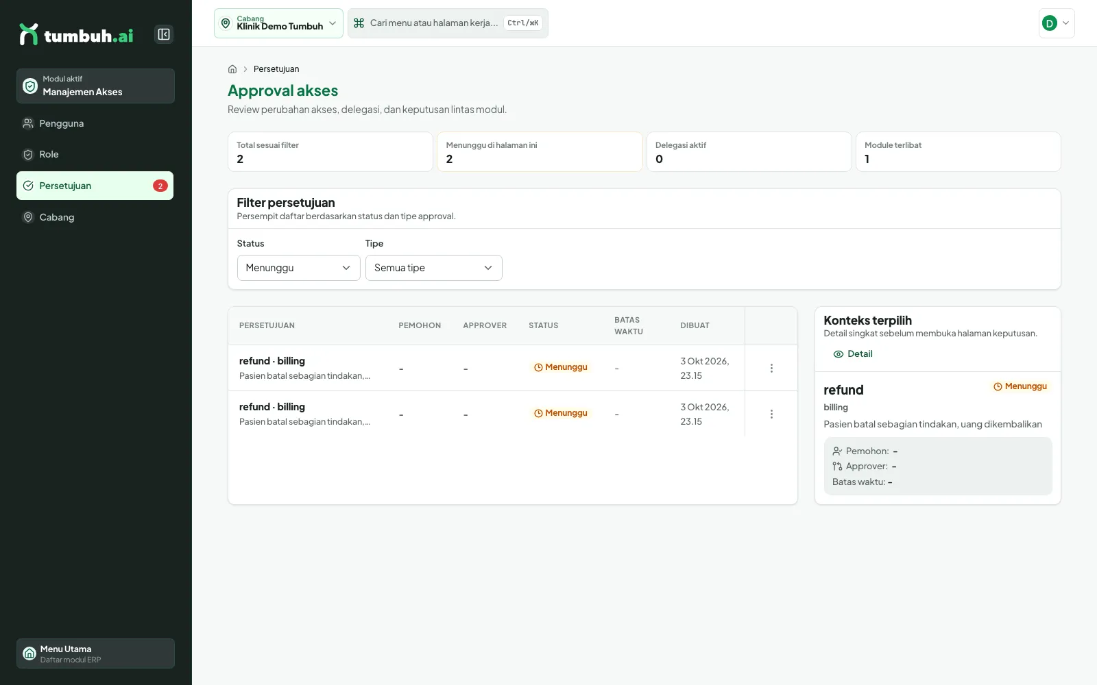Click the command icon in search bar
The height and width of the screenshot is (685, 1097).
tap(359, 23)
